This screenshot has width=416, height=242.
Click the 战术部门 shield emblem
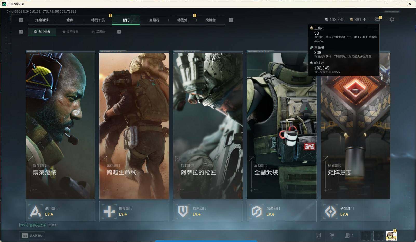click(183, 211)
